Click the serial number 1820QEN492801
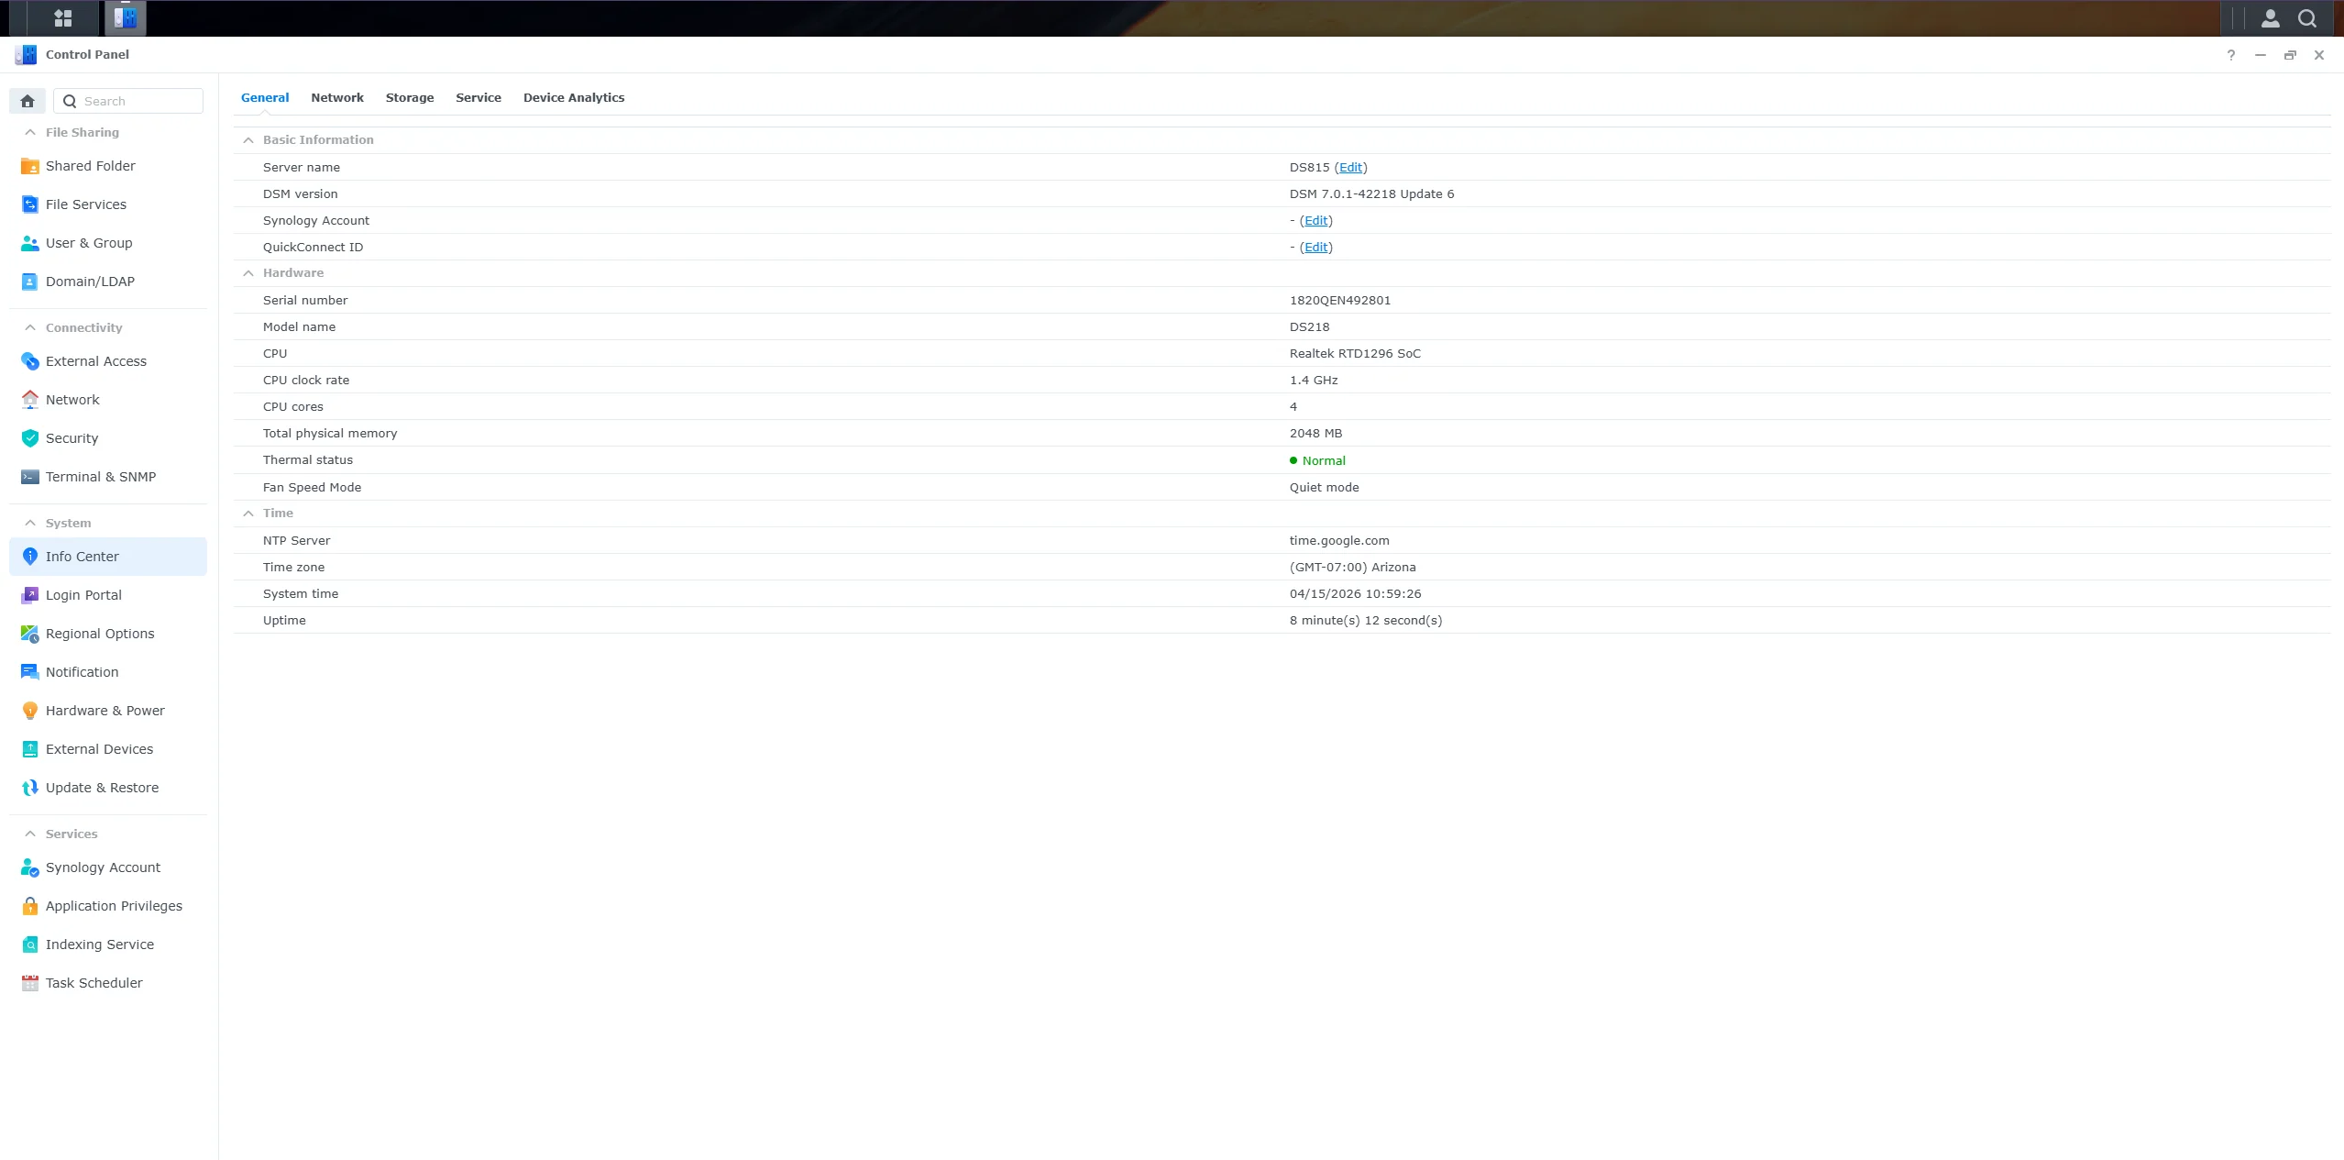 1340,300
